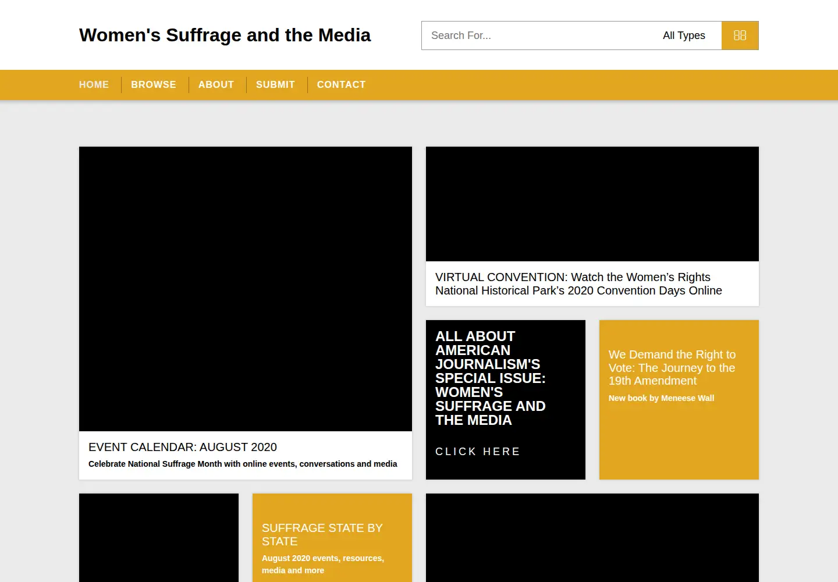Click the Women's Suffrage and the Media site title
This screenshot has height=582, width=838.
point(225,35)
